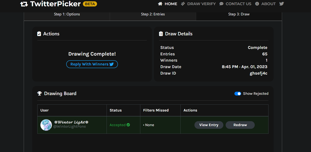
Task: Open Winter Light's profile avatar
Action: 46,125
